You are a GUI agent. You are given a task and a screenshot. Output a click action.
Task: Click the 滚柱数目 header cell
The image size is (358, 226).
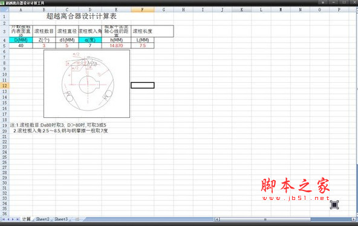pos(44,31)
